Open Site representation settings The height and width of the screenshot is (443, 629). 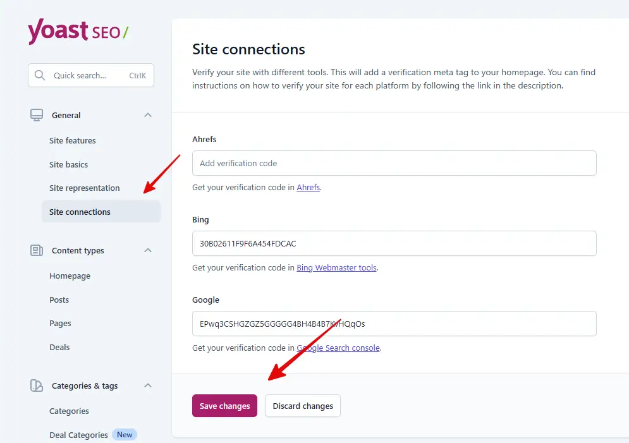84,188
